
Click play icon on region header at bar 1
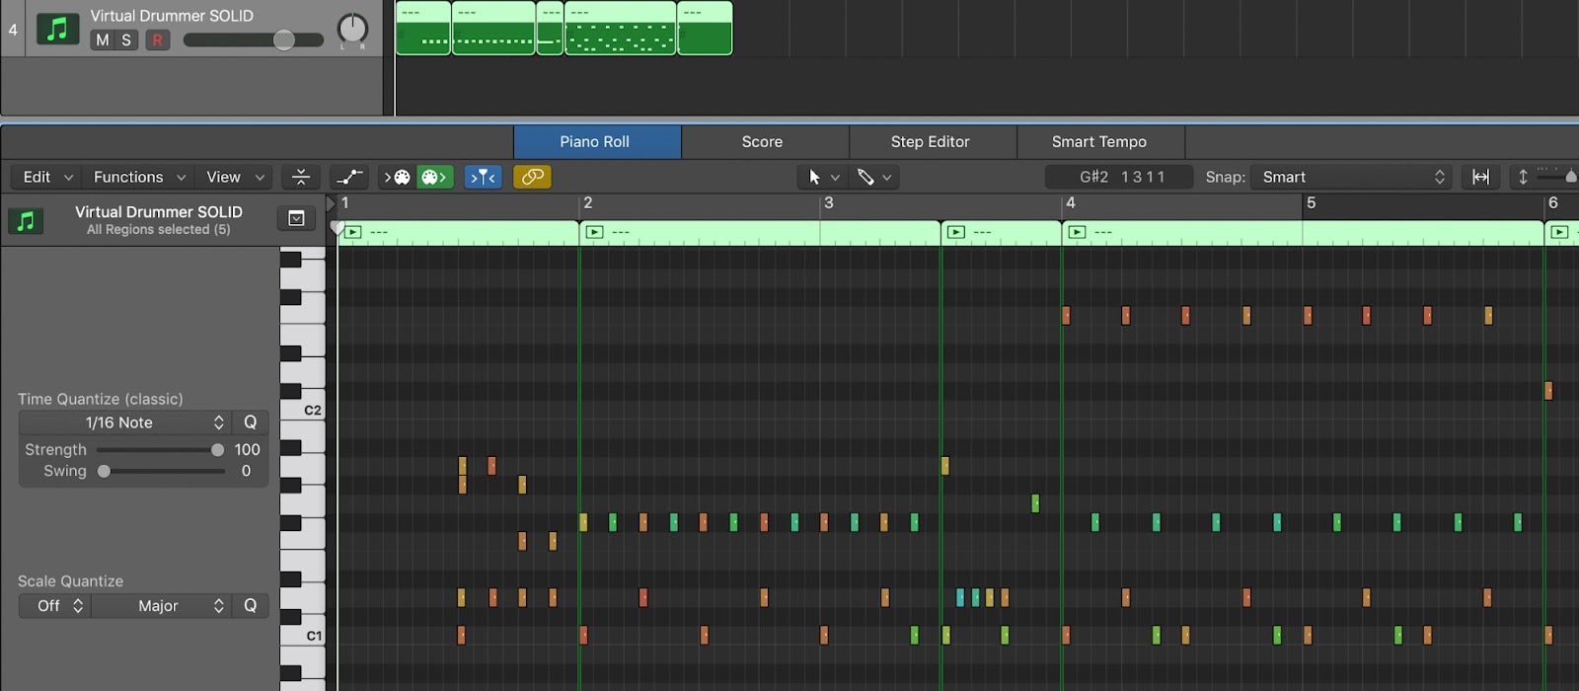point(353,232)
